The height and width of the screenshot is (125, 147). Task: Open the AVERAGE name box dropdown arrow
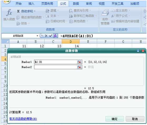[37, 36]
